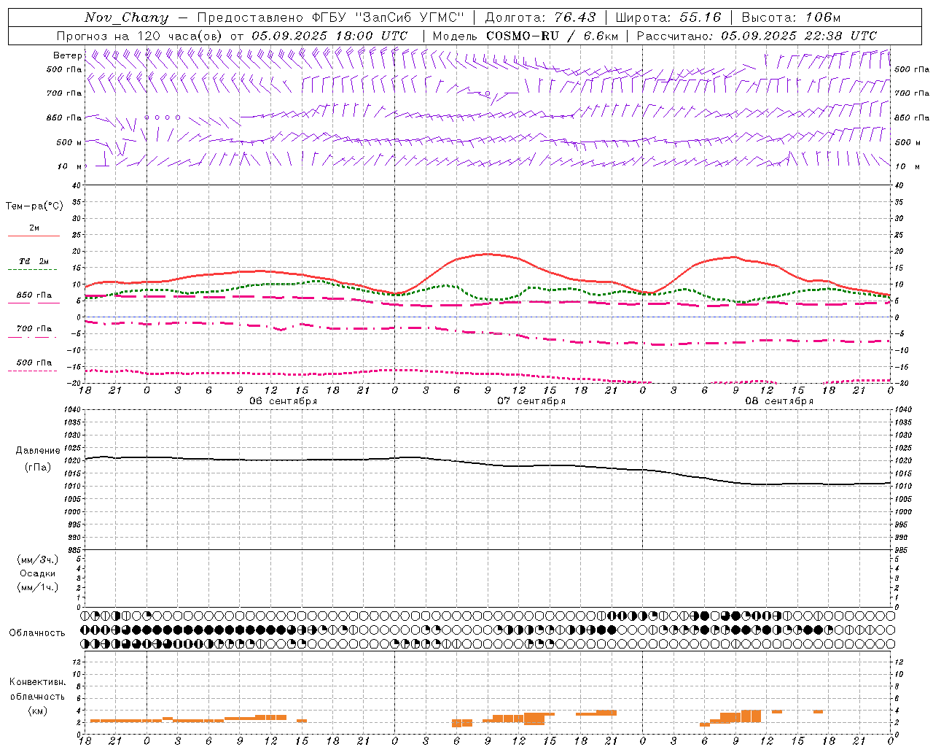Select the '(гПа)' unit under Давление
Screen dimensions: 933x747
coord(38,467)
